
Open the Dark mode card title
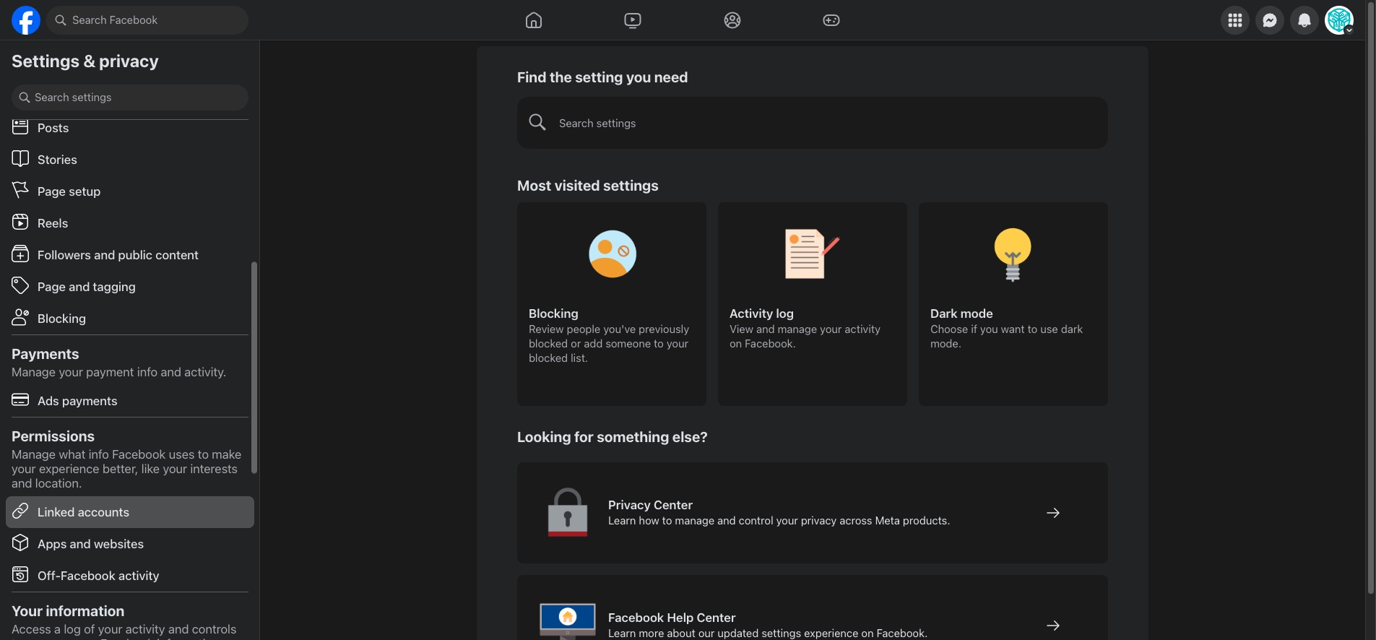click(961, 313)
